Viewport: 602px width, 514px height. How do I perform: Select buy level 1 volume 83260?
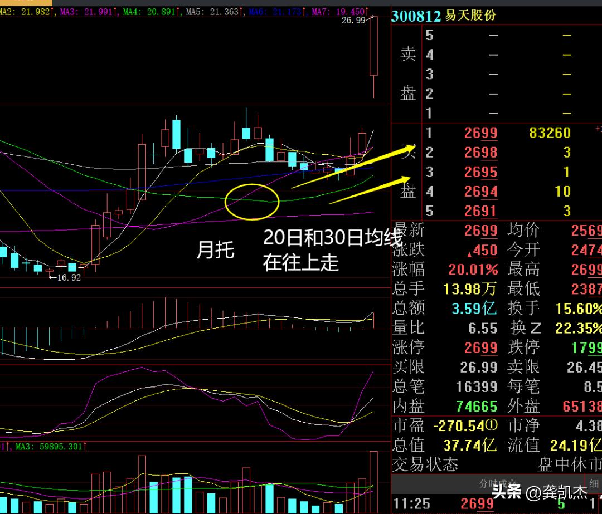tap(550, 133)
